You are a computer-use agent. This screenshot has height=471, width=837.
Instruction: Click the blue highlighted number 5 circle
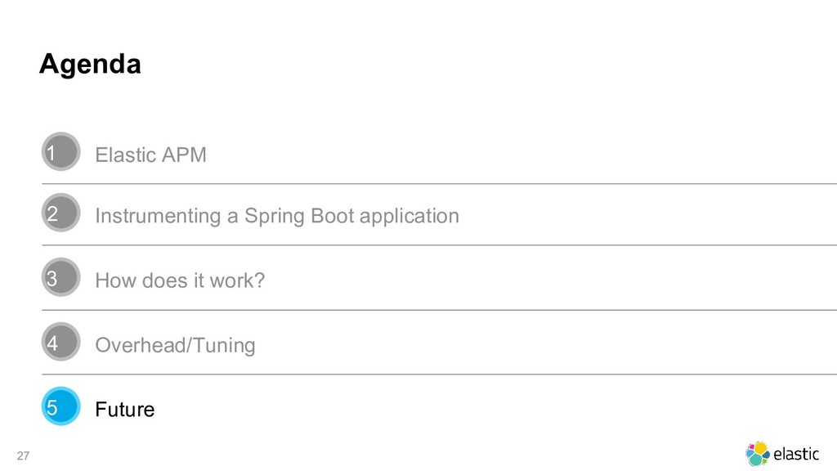coord(60,406)
